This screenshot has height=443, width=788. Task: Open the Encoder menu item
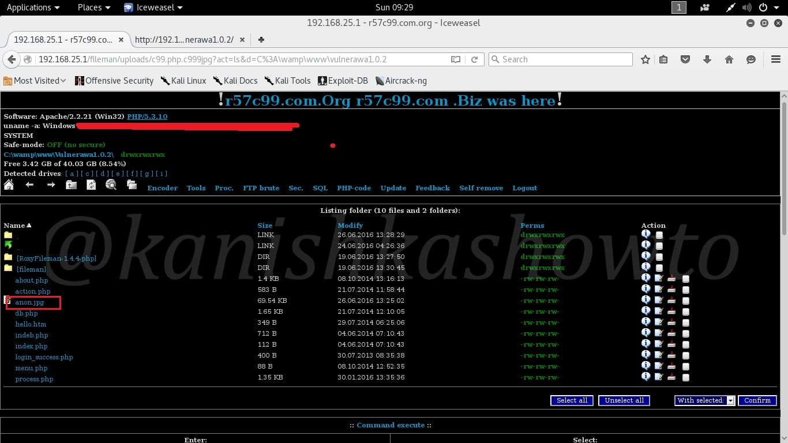pyautogui.click(x=163, y=188)
